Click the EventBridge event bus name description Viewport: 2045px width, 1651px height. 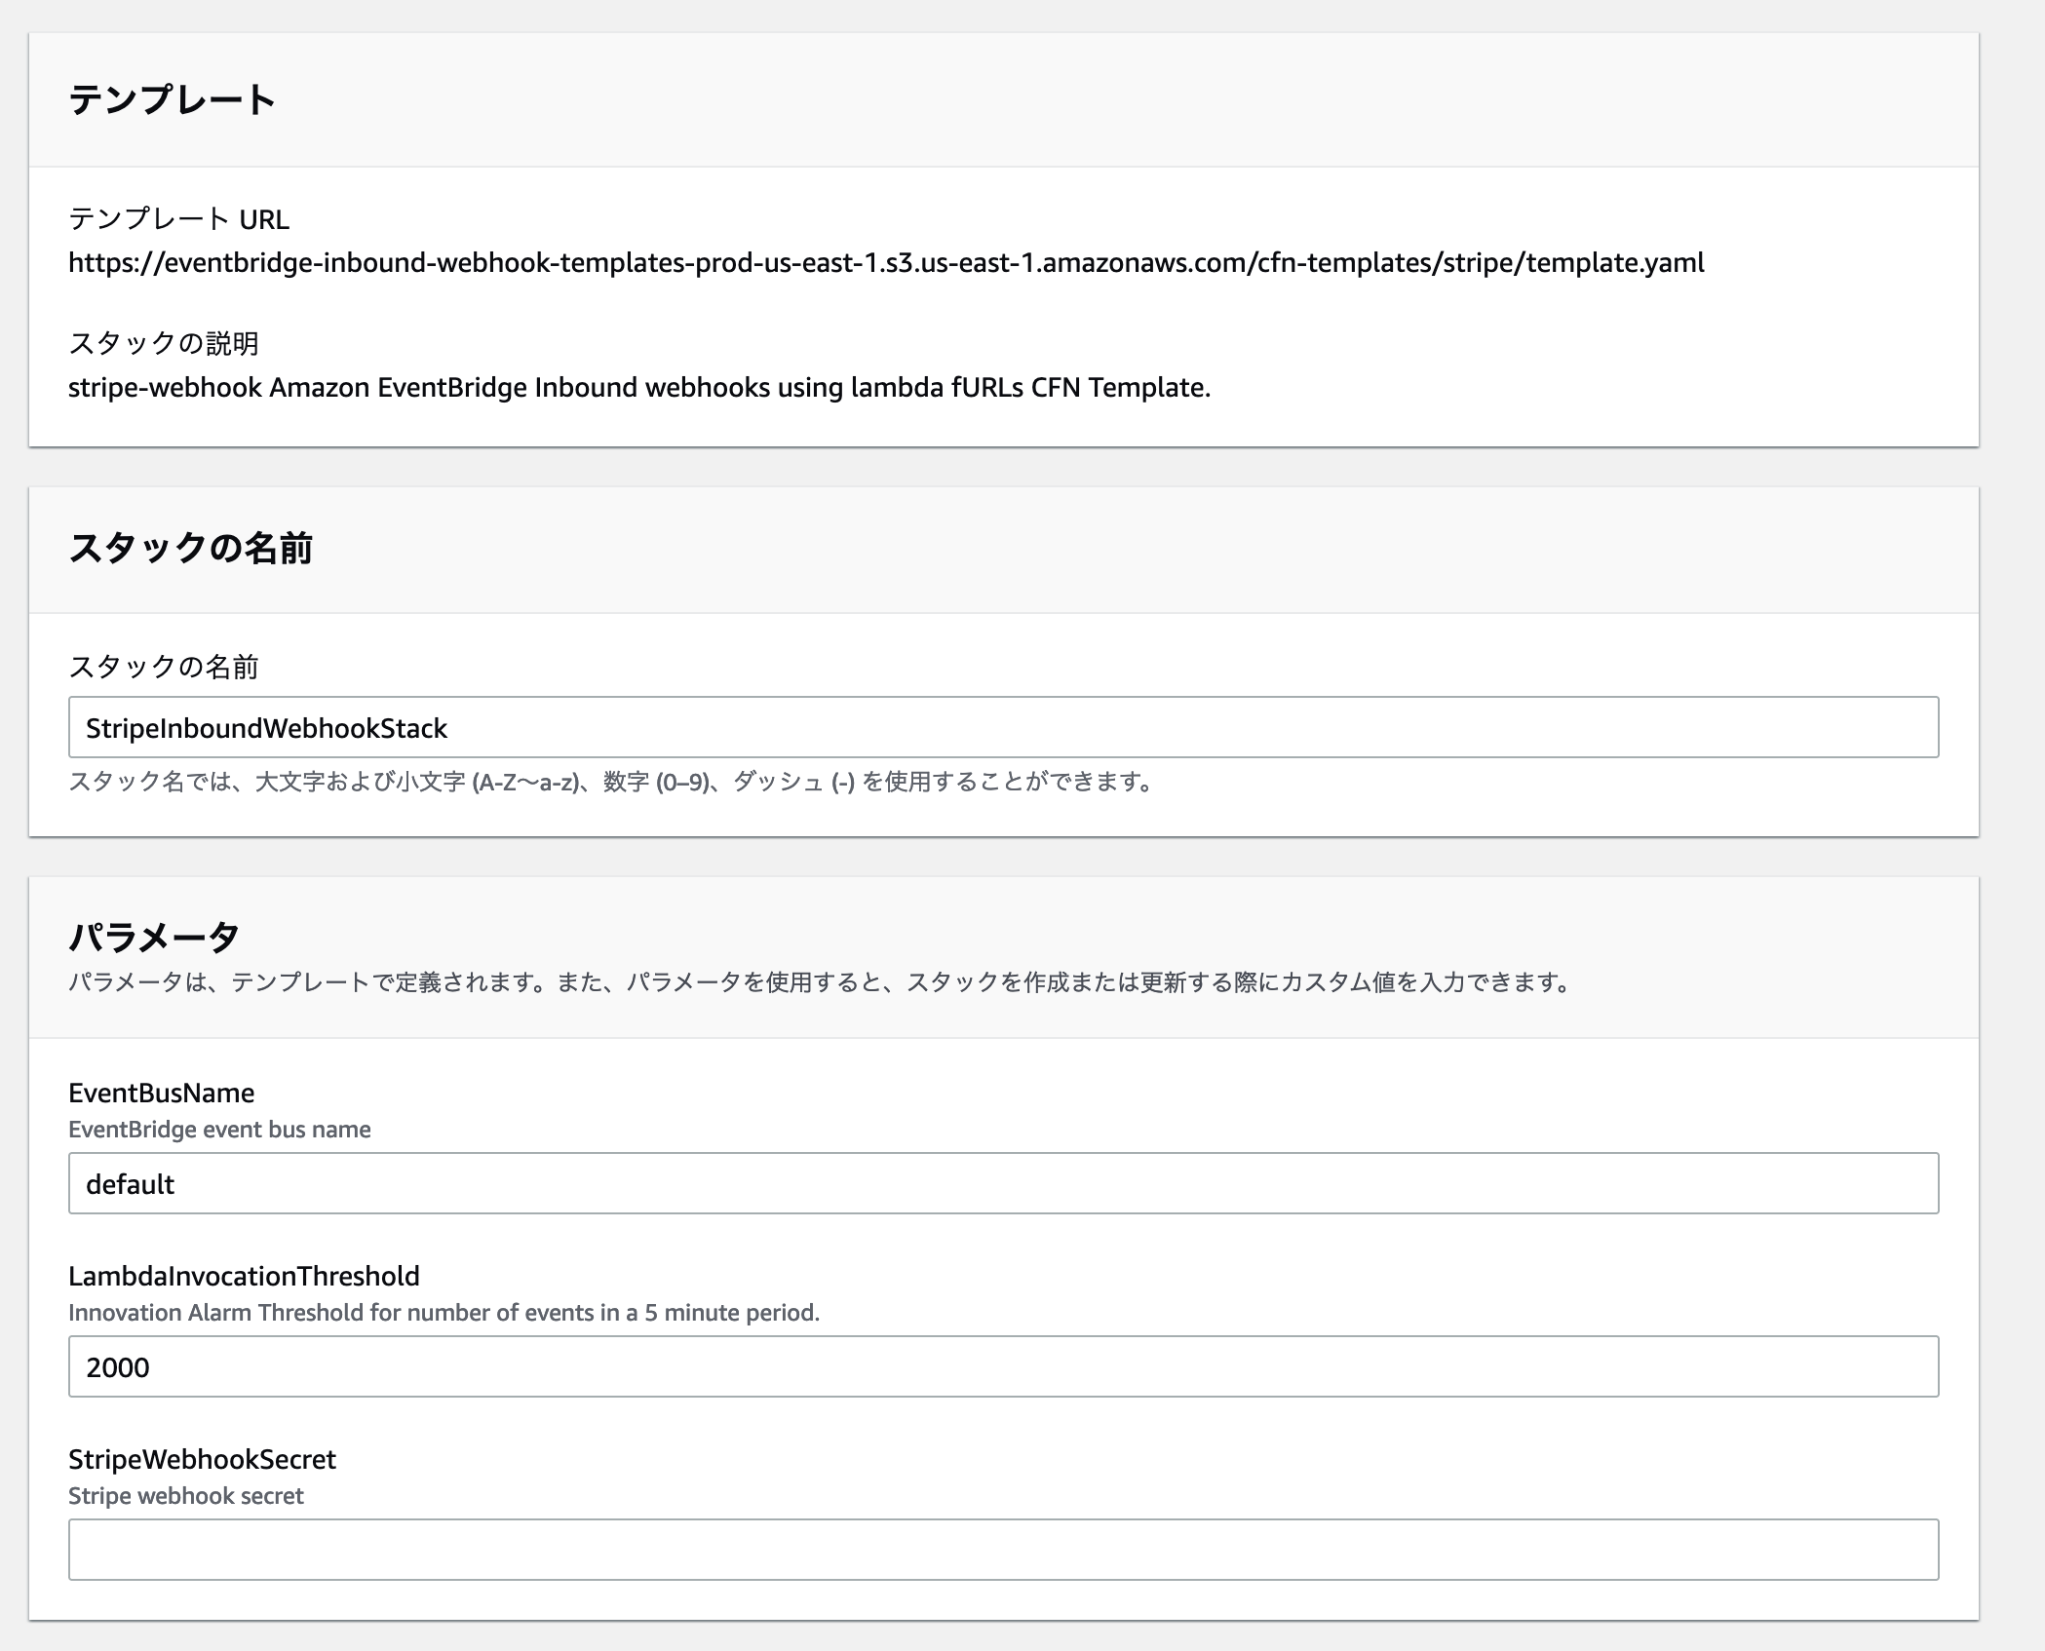point(219,1130)
